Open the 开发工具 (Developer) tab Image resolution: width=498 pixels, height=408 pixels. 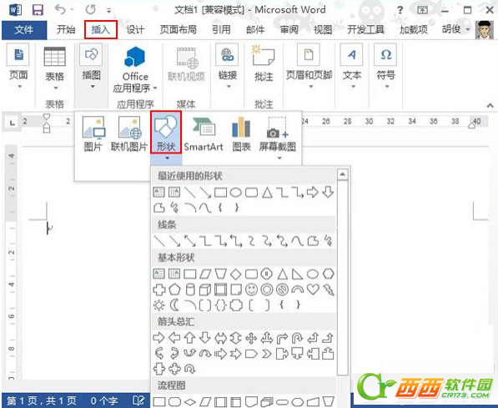coord(365,30)
